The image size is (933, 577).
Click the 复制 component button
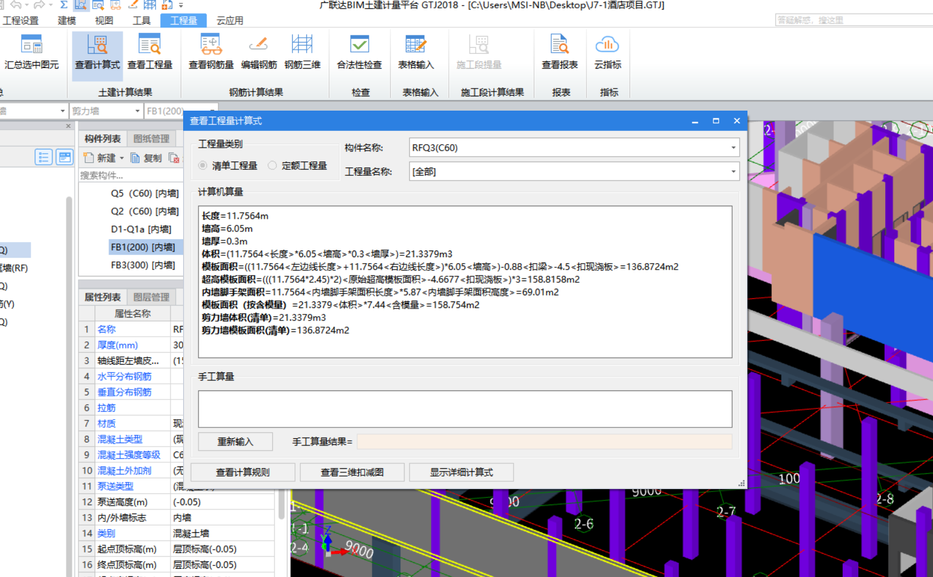point(146,158)
